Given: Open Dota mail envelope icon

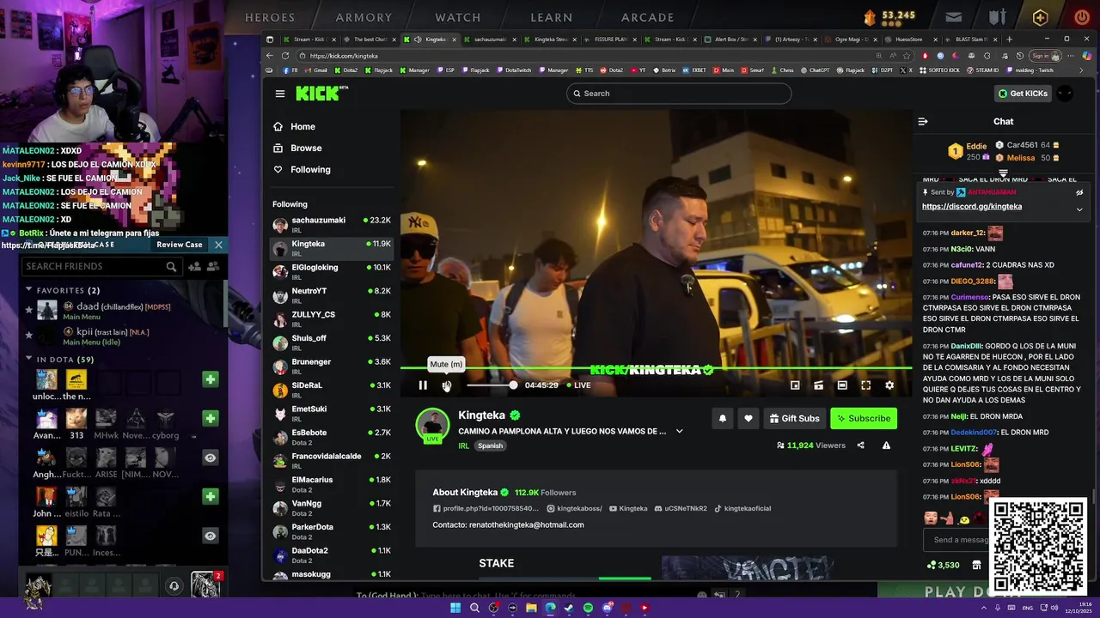Looking at the screenshot, I should pos(954,17).
